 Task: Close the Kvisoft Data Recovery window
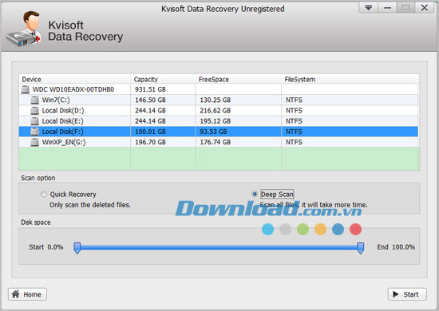coord(425,7)
